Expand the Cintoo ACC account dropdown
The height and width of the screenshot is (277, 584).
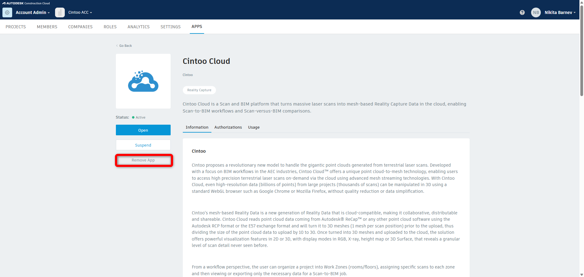(x=80, y=12)
